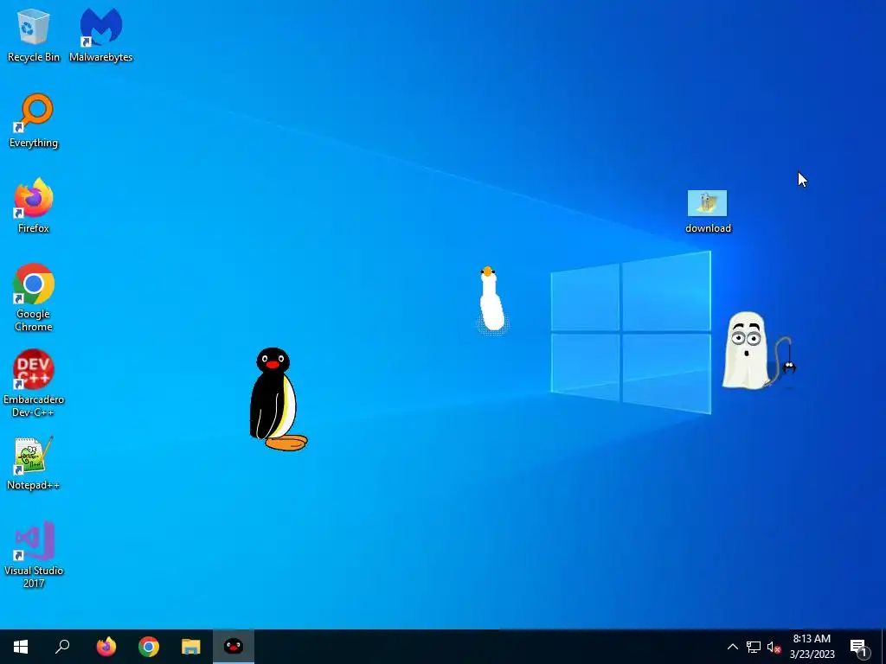Open taskbar search magnifier
The width and height of the screenshot is (886, 664).
tap(62, 647)
